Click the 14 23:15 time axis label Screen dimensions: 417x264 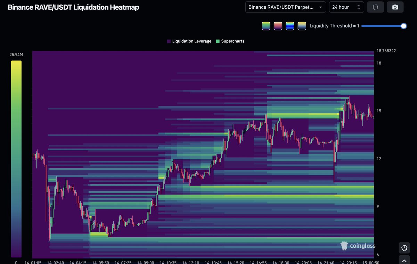347,262
